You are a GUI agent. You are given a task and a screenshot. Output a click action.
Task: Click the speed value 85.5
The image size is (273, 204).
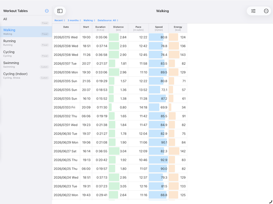(x=164, y=116)
